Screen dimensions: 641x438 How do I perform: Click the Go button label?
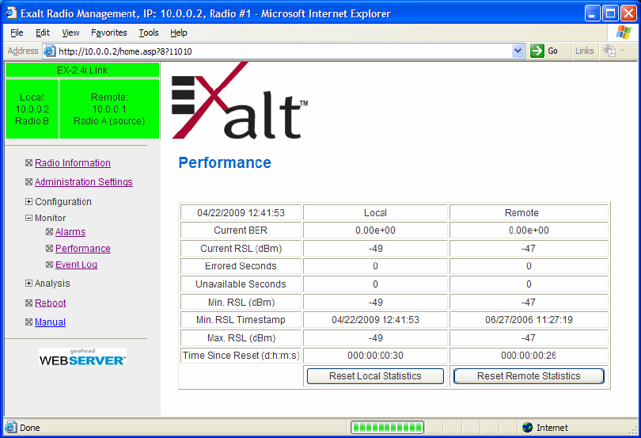(x=552, y=51)
